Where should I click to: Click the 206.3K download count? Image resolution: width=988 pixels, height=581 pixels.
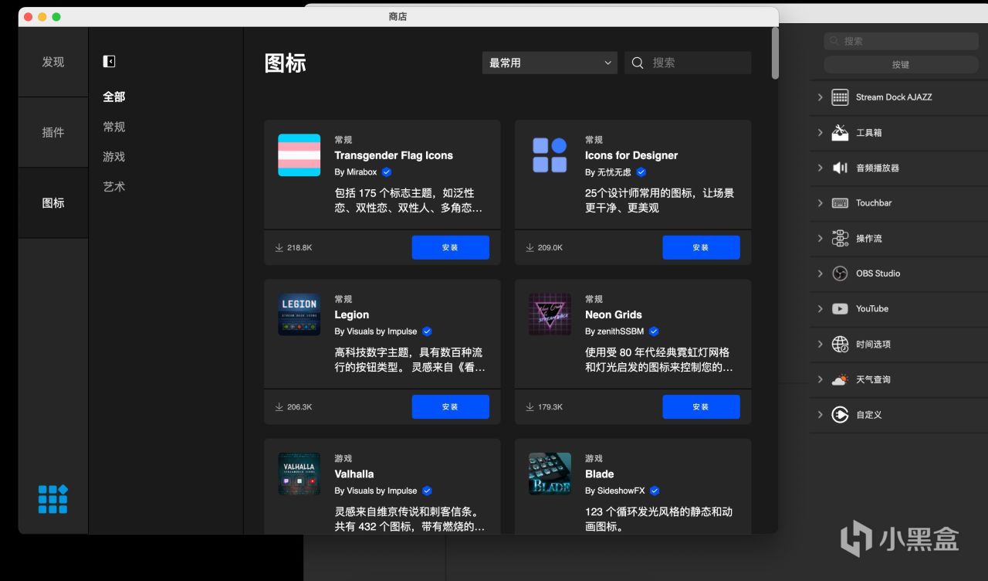[x=299, y=406]
